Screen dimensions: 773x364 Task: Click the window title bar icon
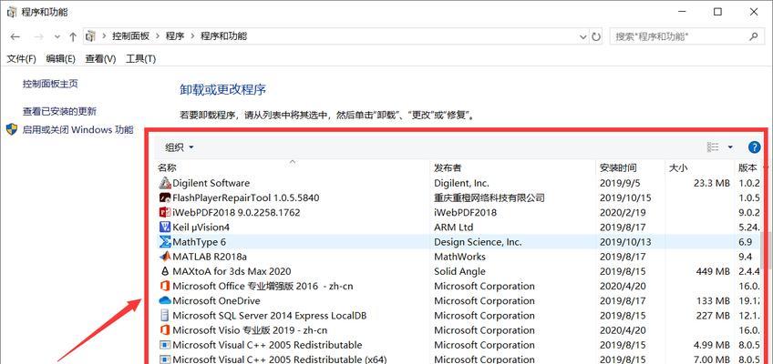[11, 13]
